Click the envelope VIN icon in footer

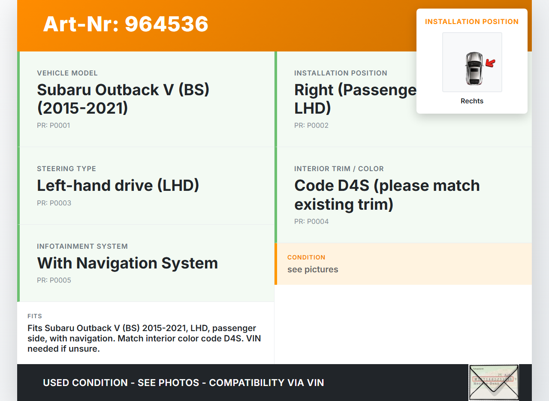coord(493,382)
